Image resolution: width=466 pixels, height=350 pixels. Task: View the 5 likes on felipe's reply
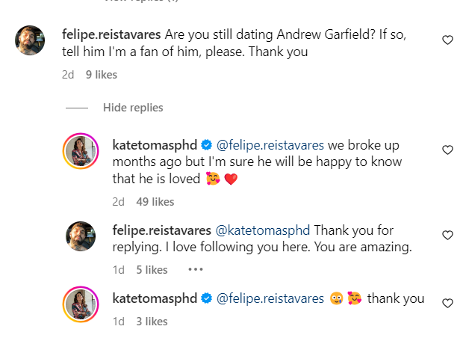(150, 270)
